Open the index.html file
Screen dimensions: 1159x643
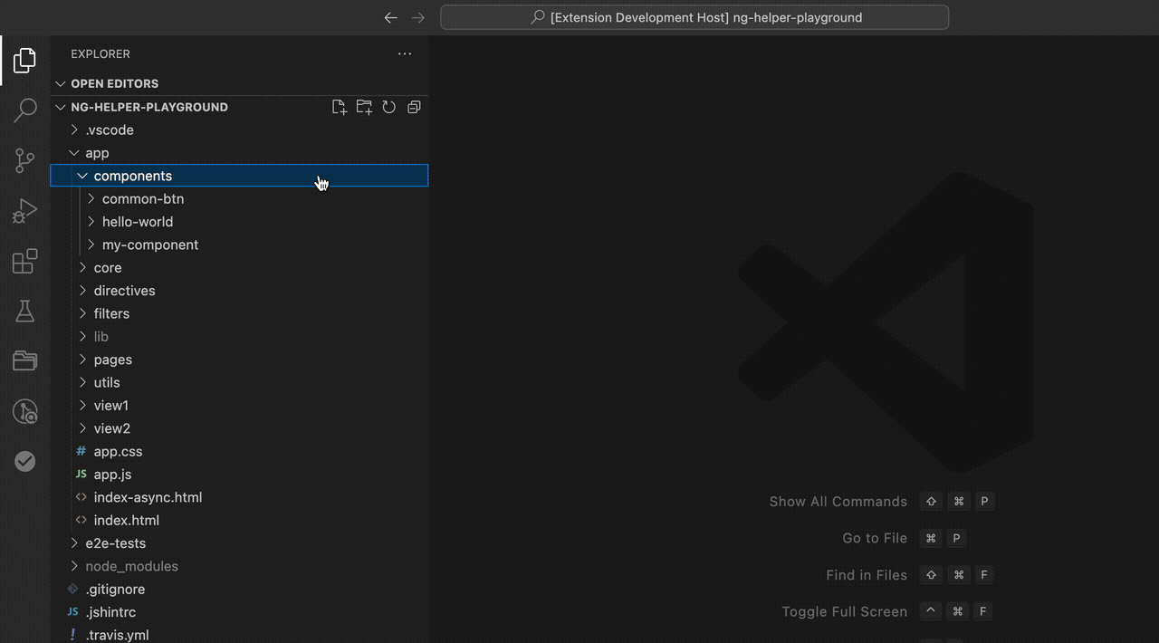[239, 520]
